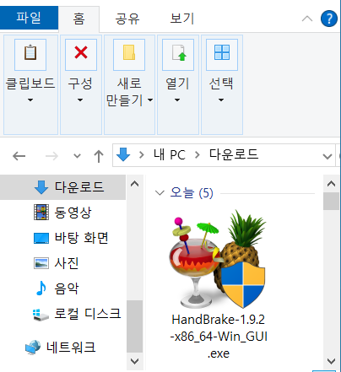Select 사진 in the navigation pane
Screen dimensions: 341x372
pyautogui.click(x=62, y=263)
